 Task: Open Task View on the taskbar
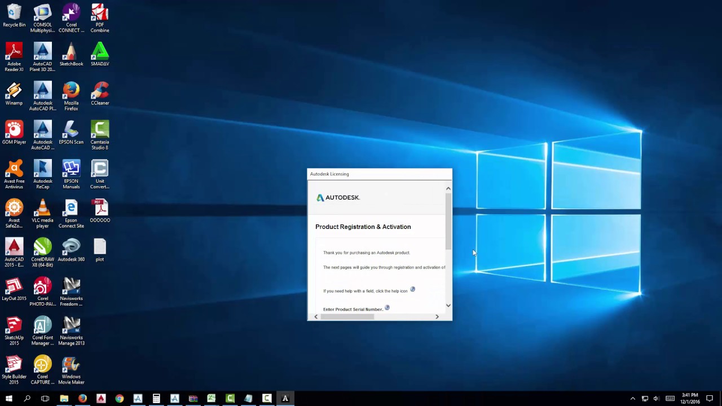[x=45, y=399]
